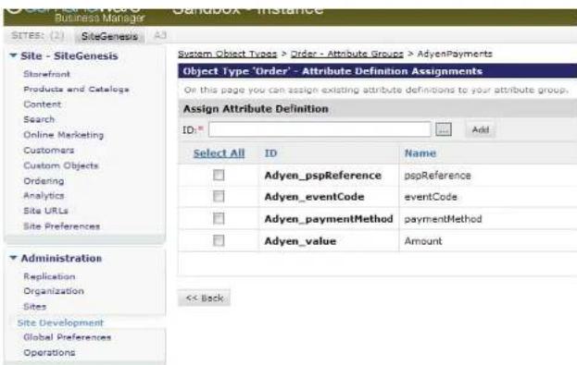Open Operations under Administration
577x365 pixels.
49,352
